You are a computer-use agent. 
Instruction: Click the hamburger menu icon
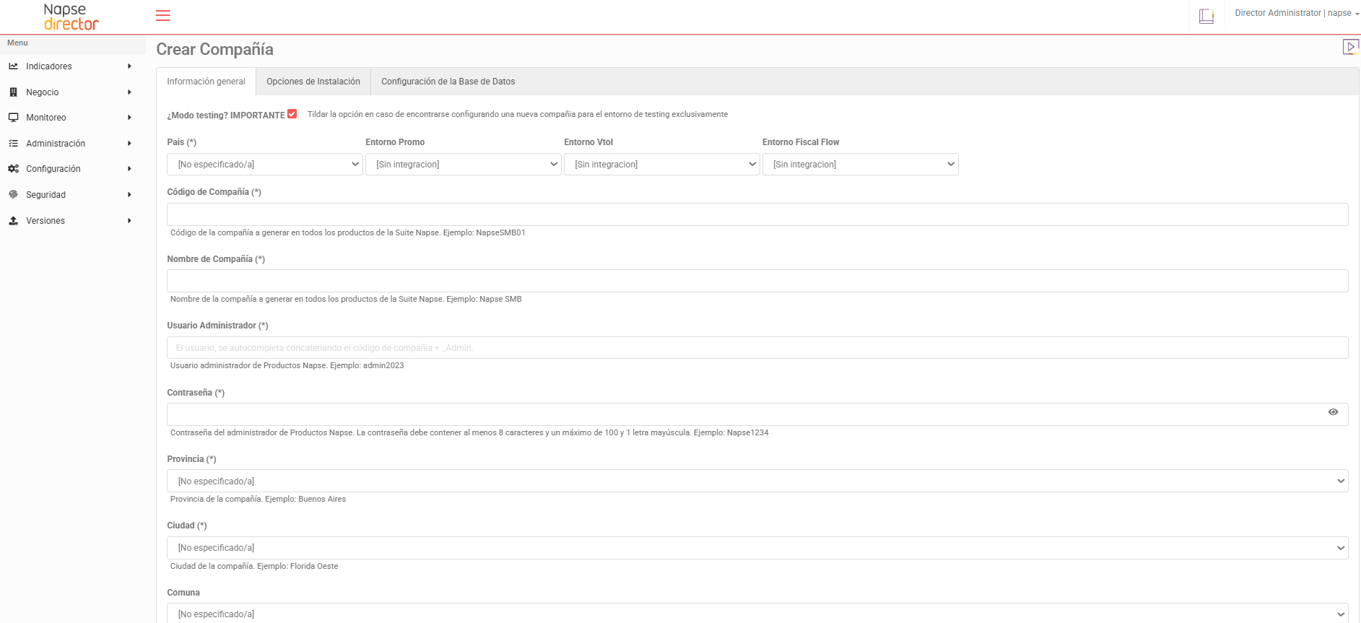[163, 15]
